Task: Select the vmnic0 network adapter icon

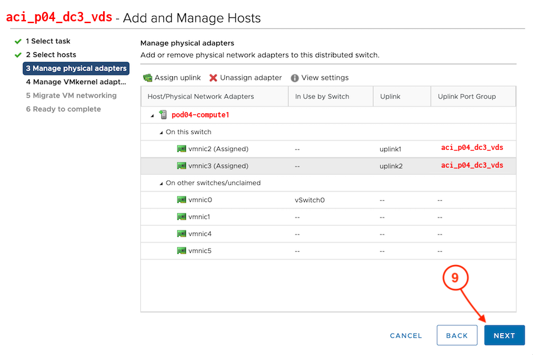Action: 181,200
